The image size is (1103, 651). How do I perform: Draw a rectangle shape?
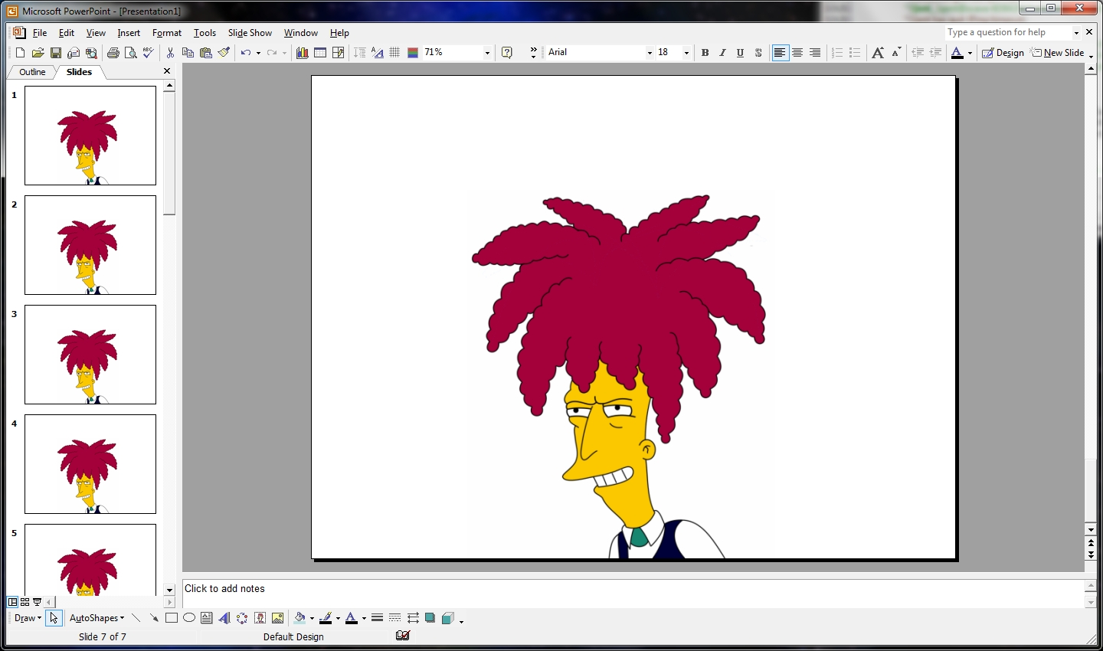(172, 618)
